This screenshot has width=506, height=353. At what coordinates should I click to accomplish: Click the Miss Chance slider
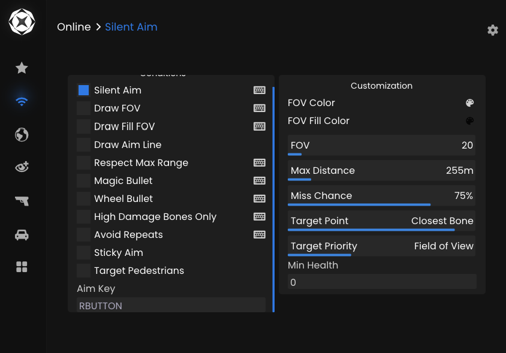coord(381,195)
